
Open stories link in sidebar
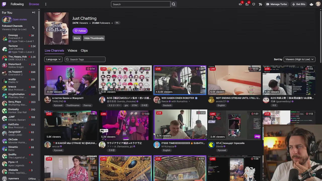click(20, 19)
